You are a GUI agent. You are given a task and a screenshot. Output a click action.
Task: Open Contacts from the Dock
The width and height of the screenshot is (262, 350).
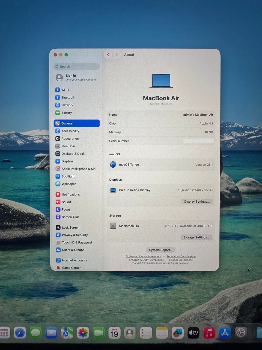(x=130, y=333)
